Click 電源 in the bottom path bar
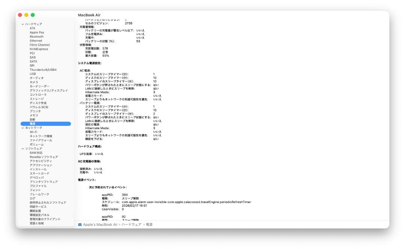 149,225
